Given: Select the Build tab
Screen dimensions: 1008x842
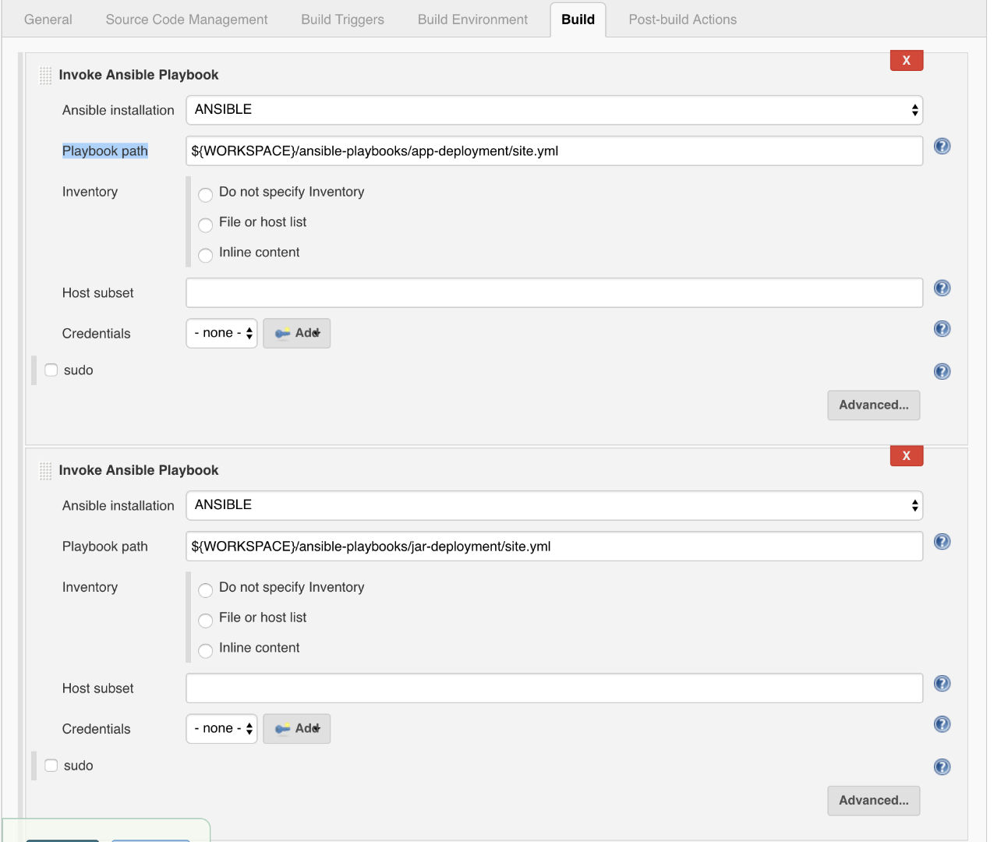Looking at the screenshot, I should pos(578,19).
